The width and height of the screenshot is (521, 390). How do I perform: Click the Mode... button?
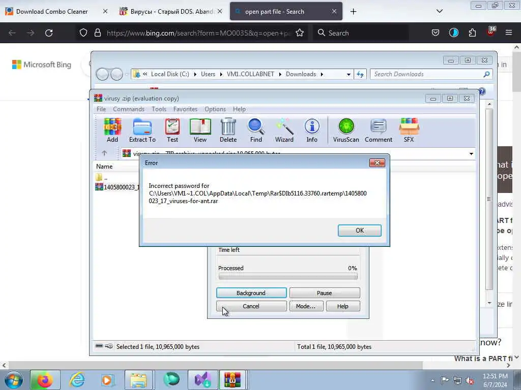(x=306, y=306)
